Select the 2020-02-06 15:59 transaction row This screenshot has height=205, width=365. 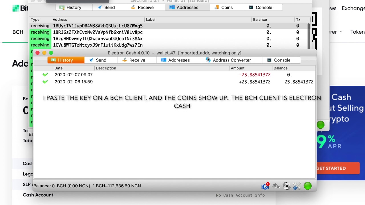(x=175, y=82)
